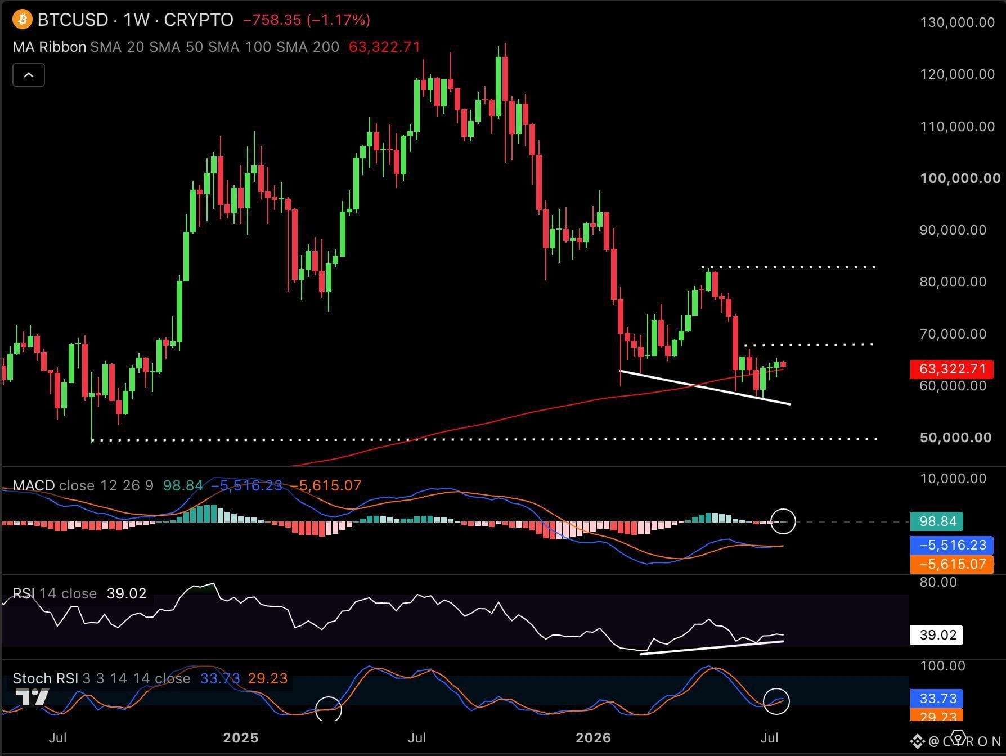The image size is (1006, 756).
Task: Click the 98.84 histogram value in MACD legend
Action: pyautogui.click(x=183, y=485)
